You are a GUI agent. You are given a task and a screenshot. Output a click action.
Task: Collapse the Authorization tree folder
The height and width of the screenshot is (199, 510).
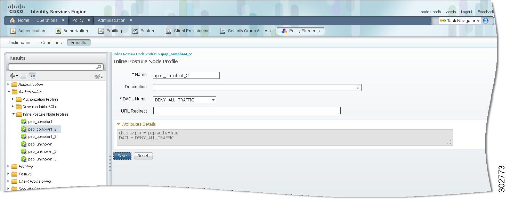click(8, 92)
